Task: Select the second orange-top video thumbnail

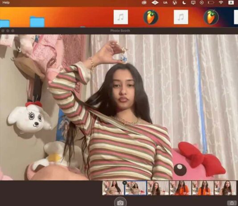Action: pyautogui.click(x=203, y=188)
